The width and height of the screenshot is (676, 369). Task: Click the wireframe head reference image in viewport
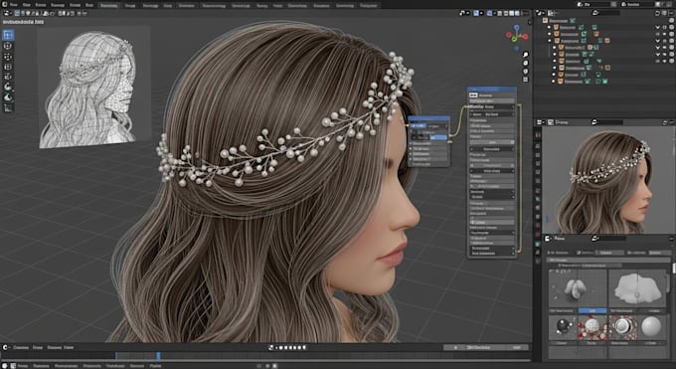(x=92, y=89)
